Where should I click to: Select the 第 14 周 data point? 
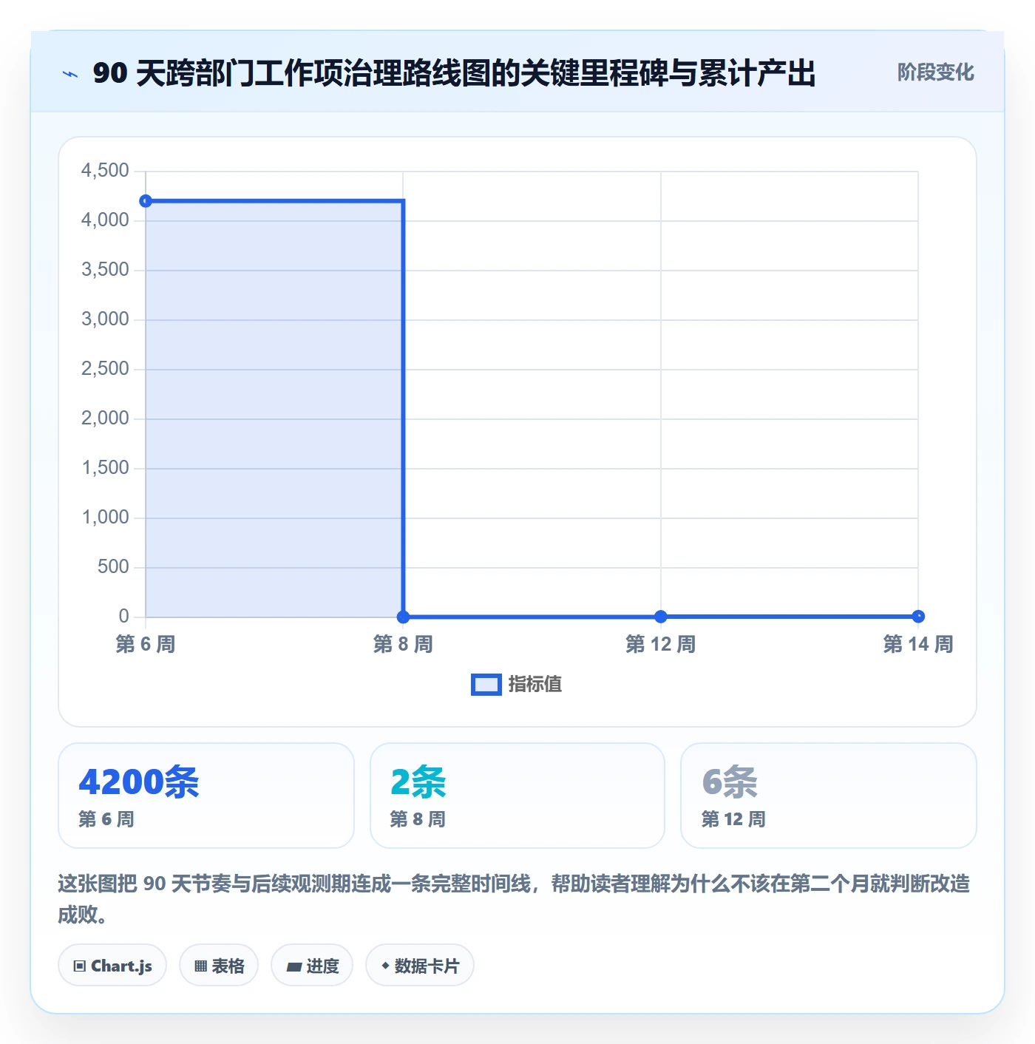[918, 617]
